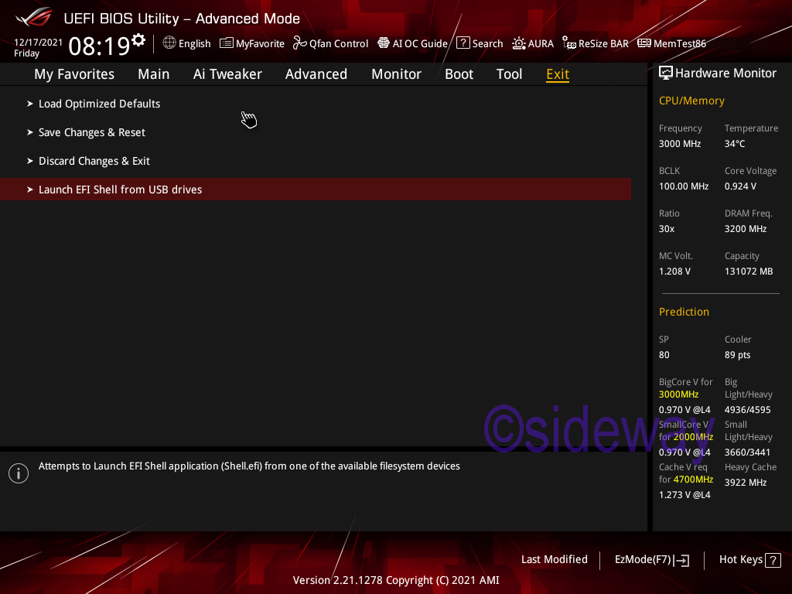Click the 89 pts cooler score
The height and width of the screenshot is (594, 792).
click(737, 355)
